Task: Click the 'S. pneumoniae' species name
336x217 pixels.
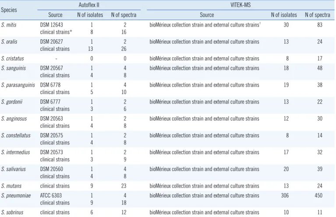Action: (x=16, y=196)
